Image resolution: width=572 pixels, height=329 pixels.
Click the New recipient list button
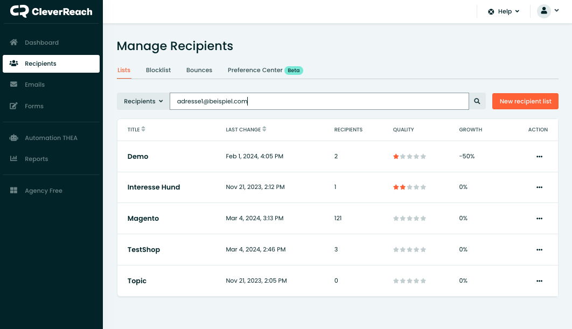[x=525, y=101]
